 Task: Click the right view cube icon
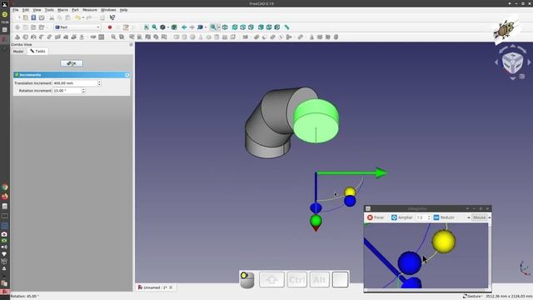tap(251, 27)
